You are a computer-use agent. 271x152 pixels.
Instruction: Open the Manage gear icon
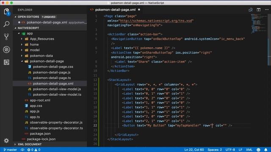[6, 141]
